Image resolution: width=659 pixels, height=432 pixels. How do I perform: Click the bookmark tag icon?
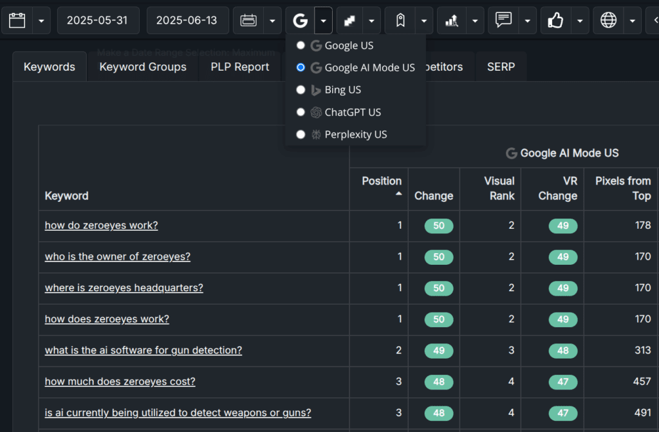pos(400,21)
